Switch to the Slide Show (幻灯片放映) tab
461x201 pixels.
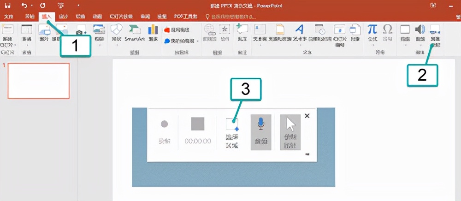coord(121,17)
